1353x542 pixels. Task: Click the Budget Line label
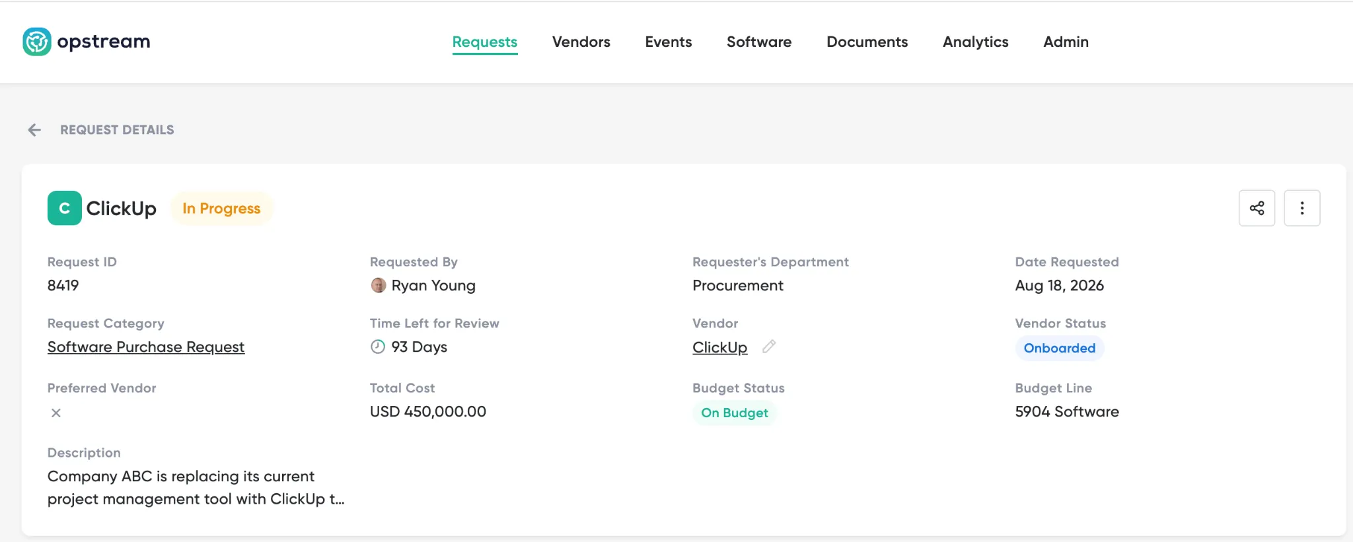1054,388
